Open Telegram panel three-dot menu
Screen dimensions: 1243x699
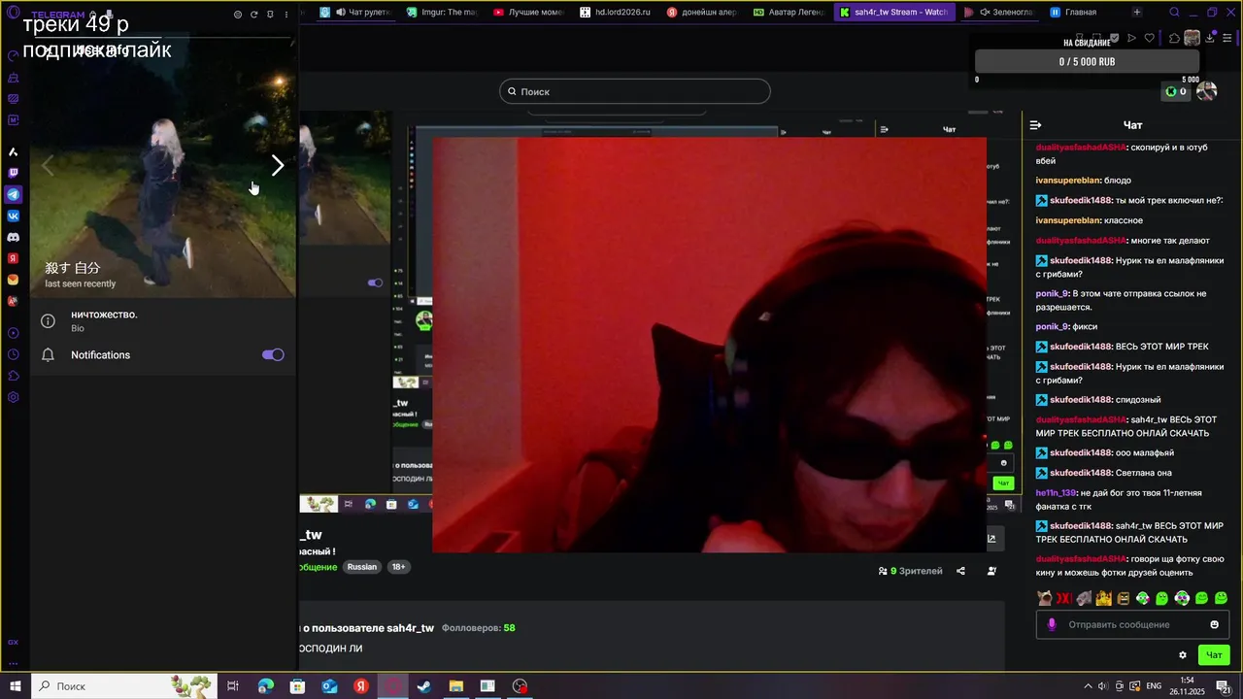pos(286,15)
